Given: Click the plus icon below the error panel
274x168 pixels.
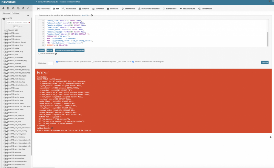Looking at the screenshot, I should click(270, 137).
